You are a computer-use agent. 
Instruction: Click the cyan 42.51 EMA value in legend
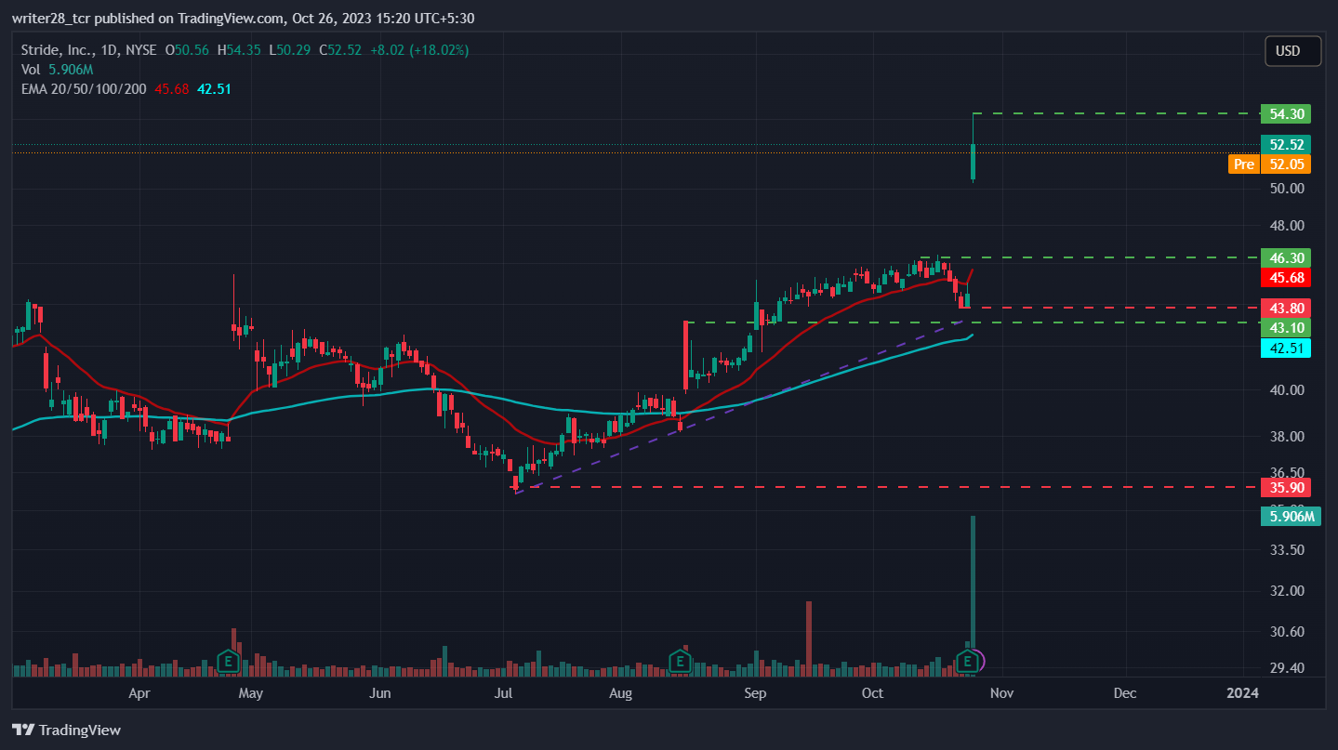[215, 88]
